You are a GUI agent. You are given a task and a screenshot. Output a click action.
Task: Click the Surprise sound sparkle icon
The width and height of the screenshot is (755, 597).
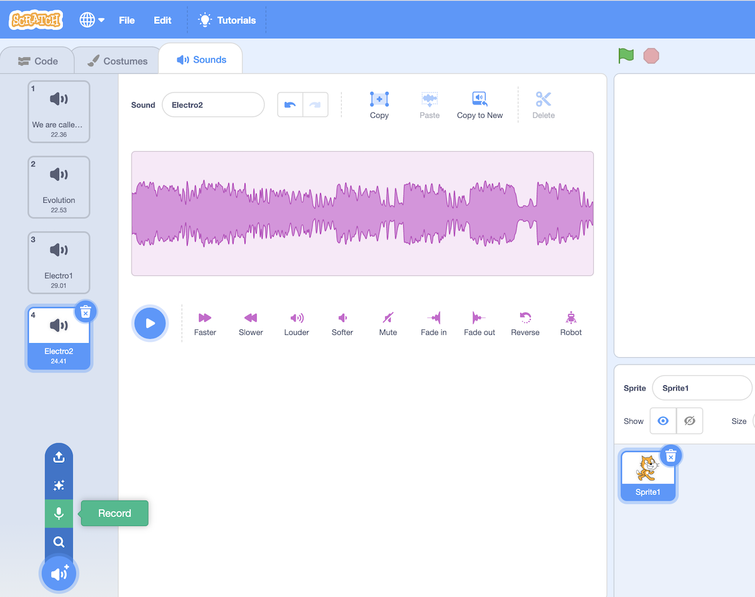59,486
